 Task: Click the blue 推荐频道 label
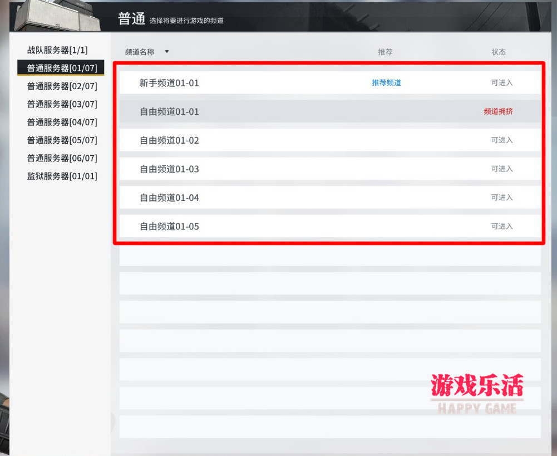(387, 83)
